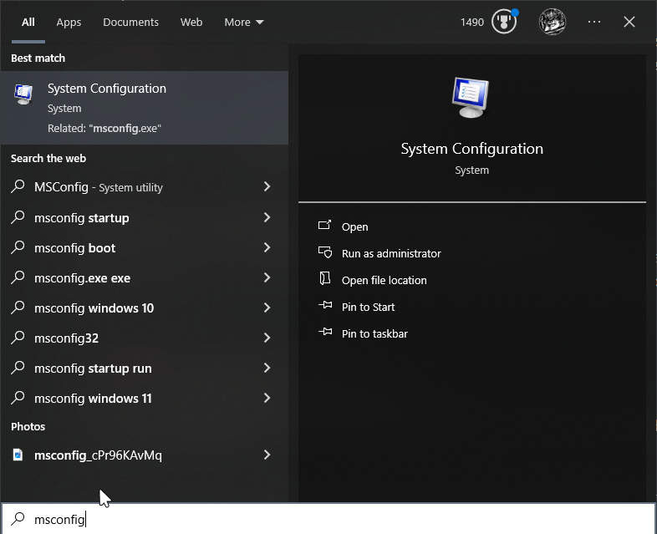Open the More filter dropdown
This screenshot has width=657, height=534.
coord(244,23)
